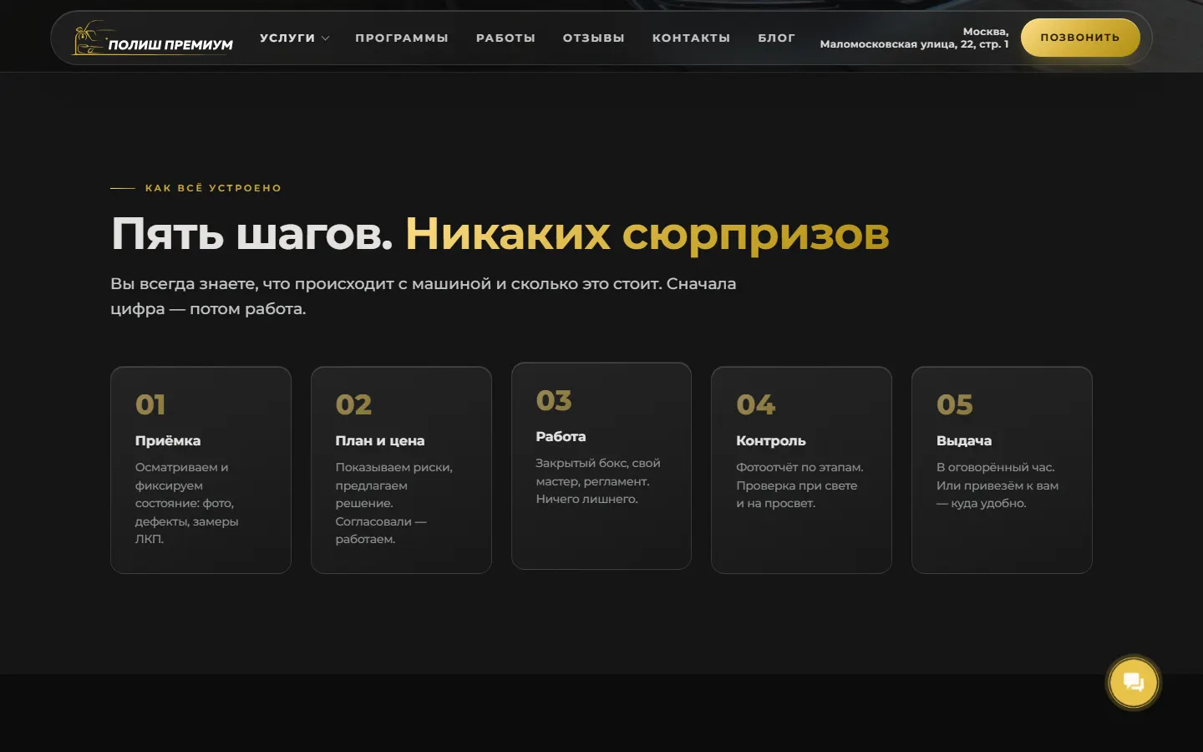Open the Отзывы menu item
This screenshot has height=752, width=1203.
pyautogui.click(x=594, y=38)
